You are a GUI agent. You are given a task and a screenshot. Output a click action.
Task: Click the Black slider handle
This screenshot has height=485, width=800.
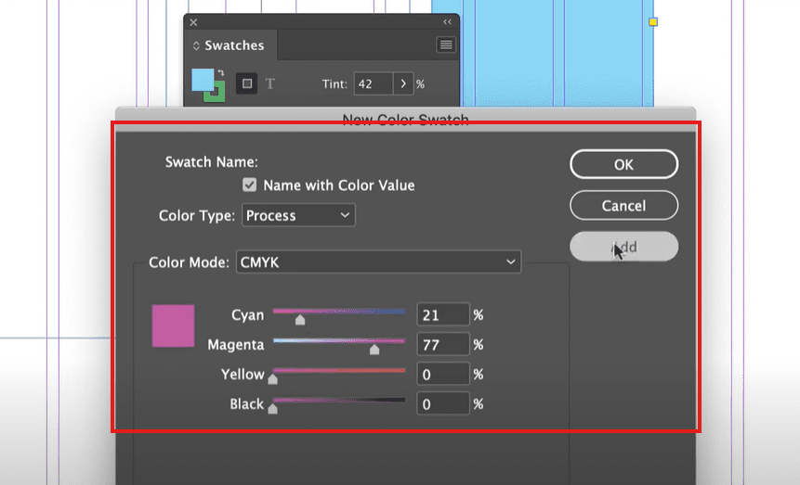point(273,408)
